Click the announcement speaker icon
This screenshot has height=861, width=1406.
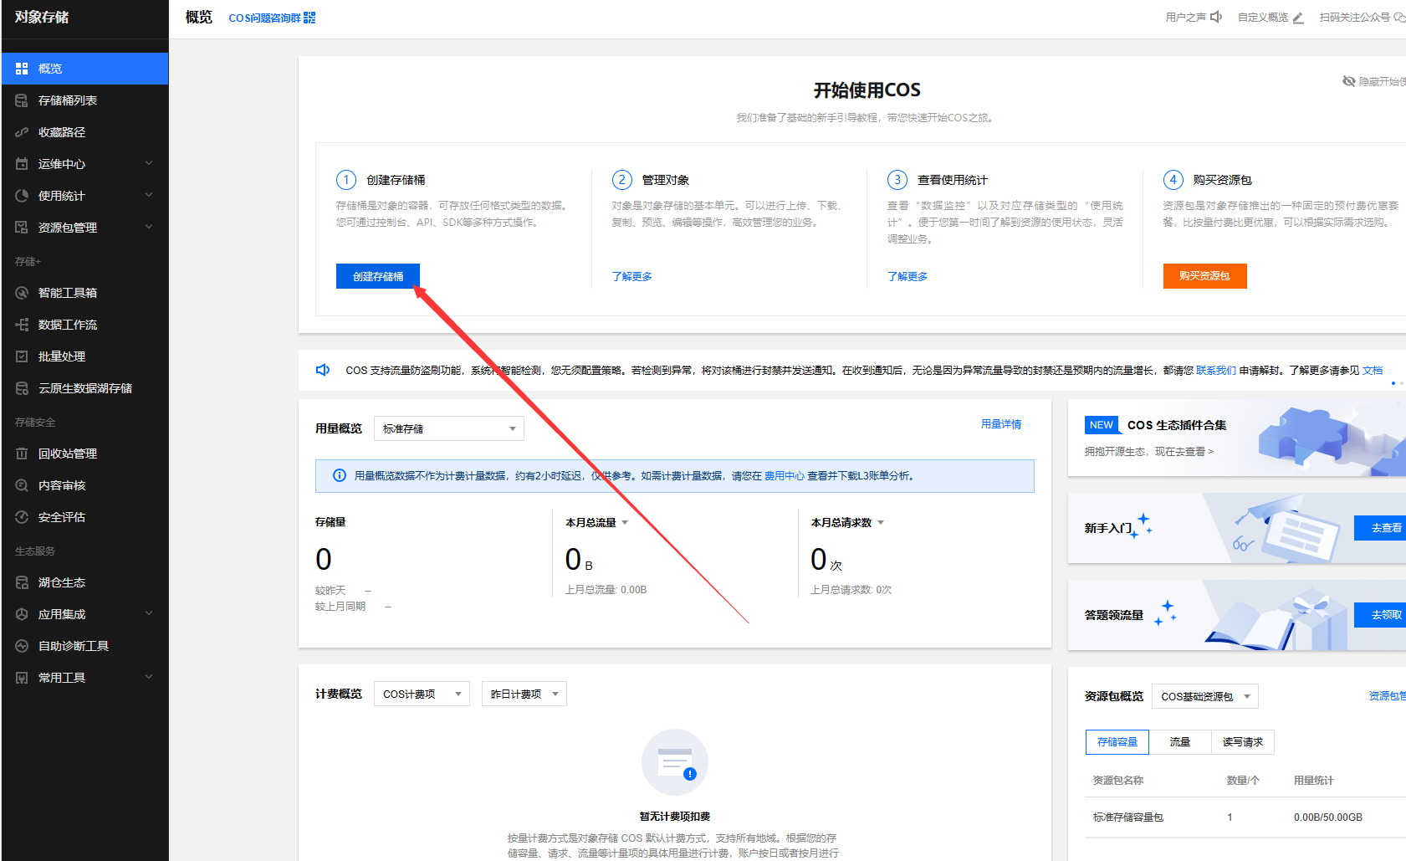point(323,370)
